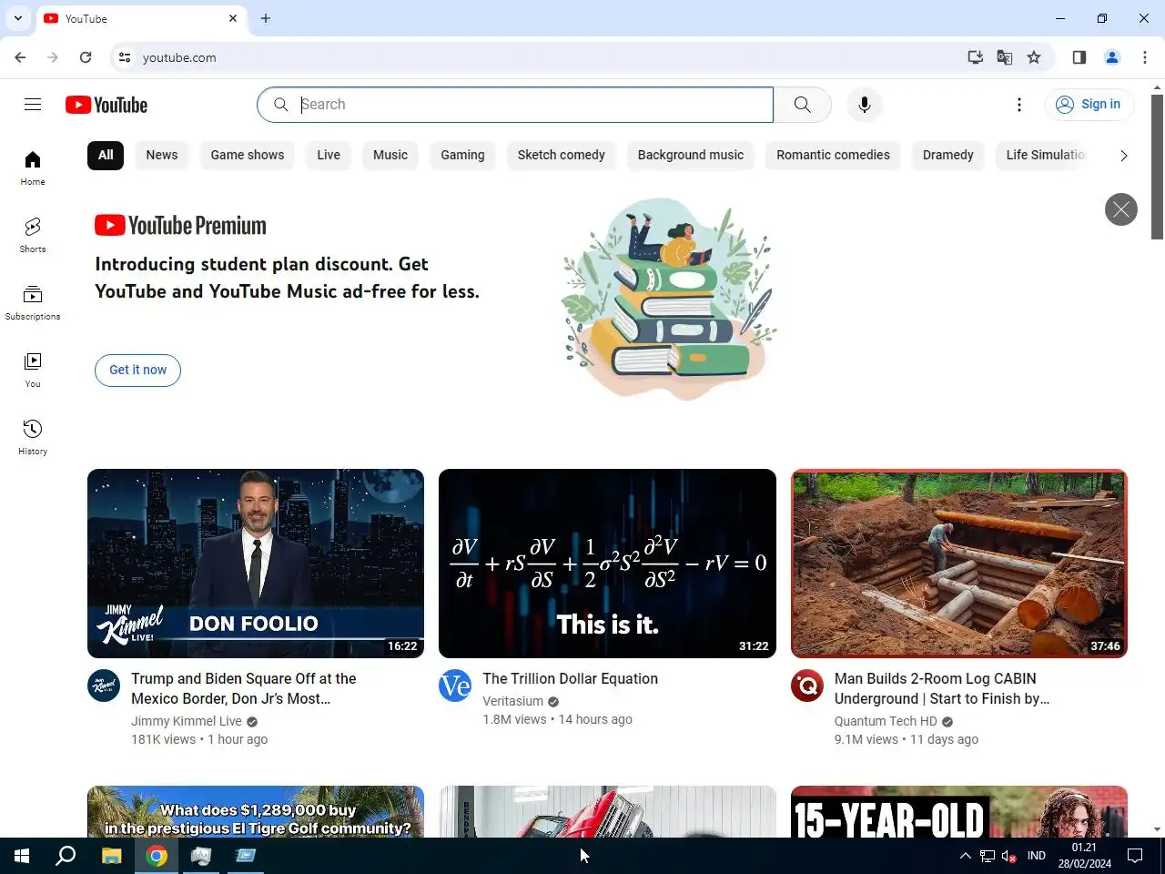
Task: Go back in browser
Action: (x=20, y=57)
